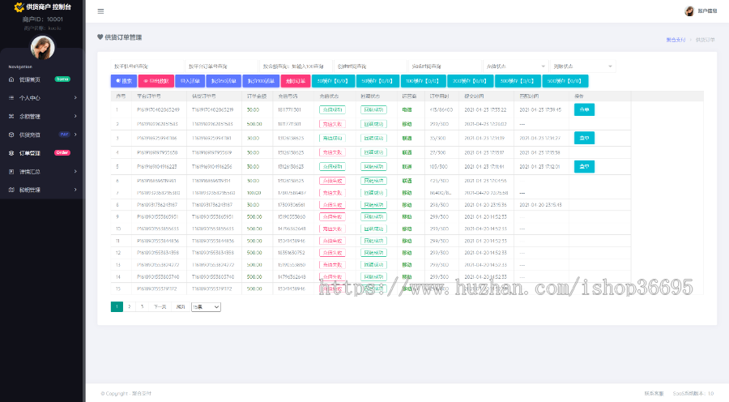Click the logo icon in the sidebar header
This screenshot has width=729, height=402.
click(19, 6)
